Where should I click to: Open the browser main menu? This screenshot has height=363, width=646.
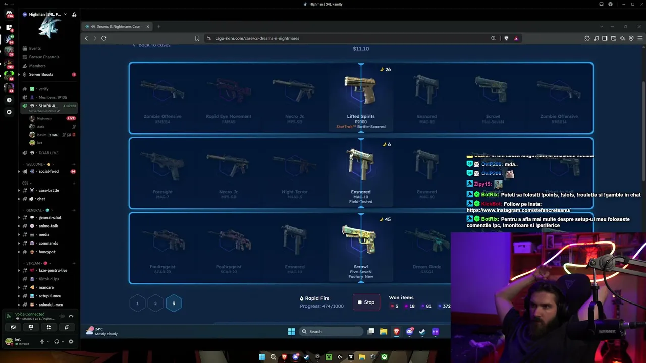(640, 38)
